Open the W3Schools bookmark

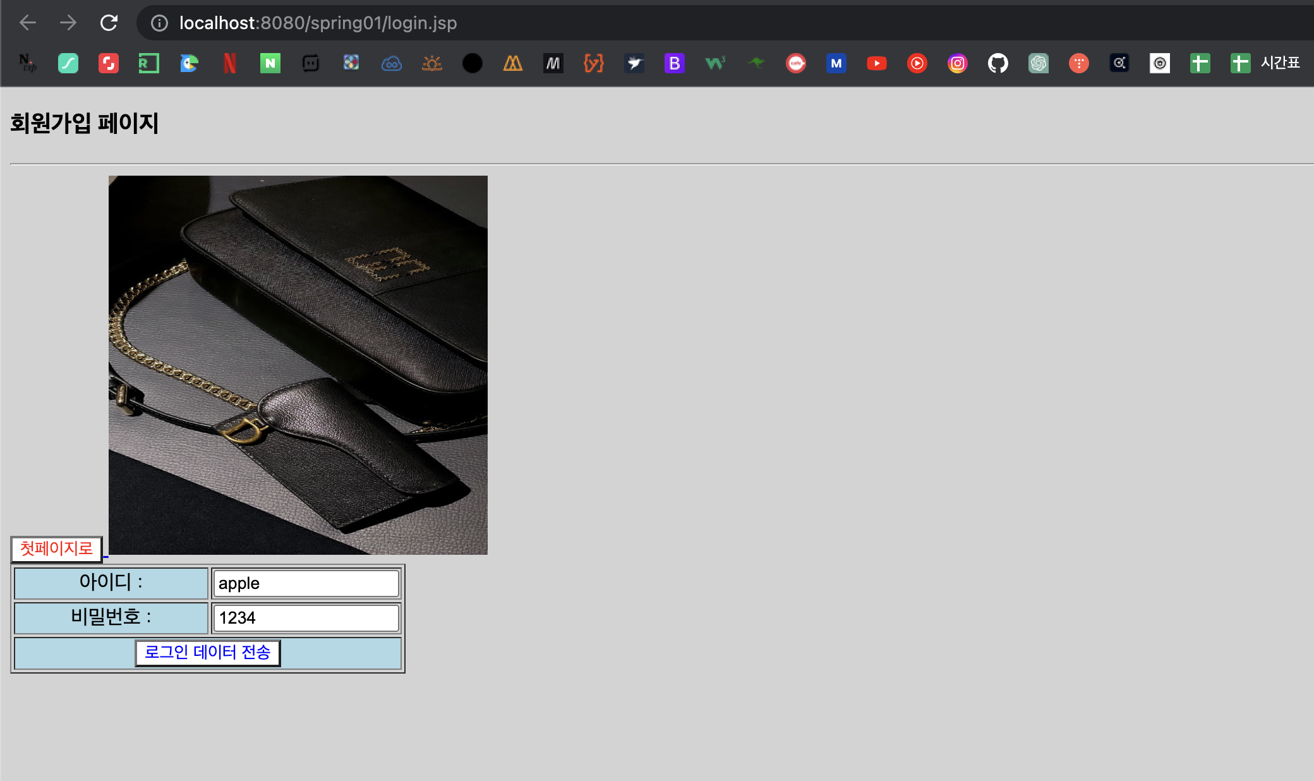coord(715,63)
